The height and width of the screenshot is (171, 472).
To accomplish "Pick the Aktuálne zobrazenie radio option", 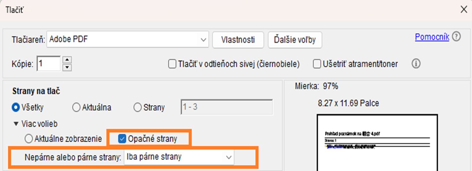I will [x=29, y=139].
